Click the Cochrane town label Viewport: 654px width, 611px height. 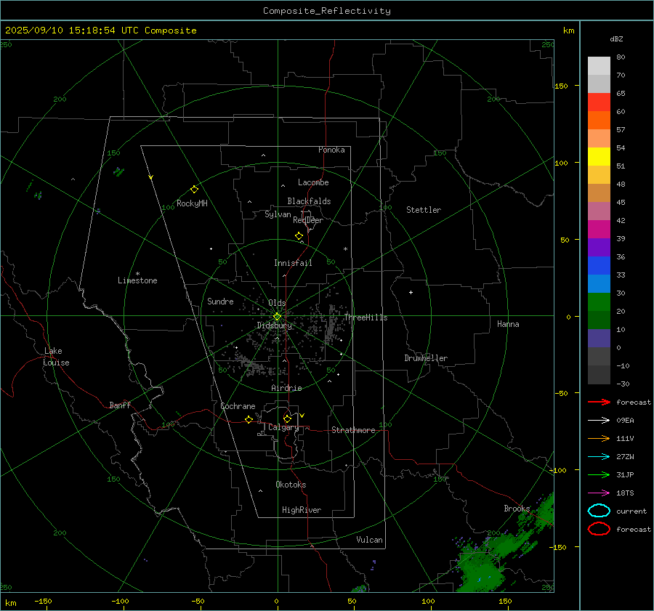point(238,406)
